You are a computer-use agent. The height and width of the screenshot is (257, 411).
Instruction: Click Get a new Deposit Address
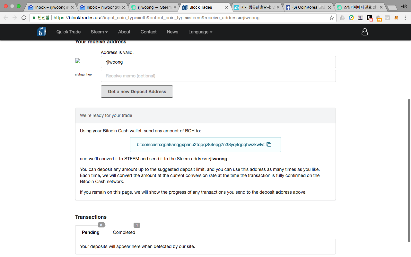(137, 92)
